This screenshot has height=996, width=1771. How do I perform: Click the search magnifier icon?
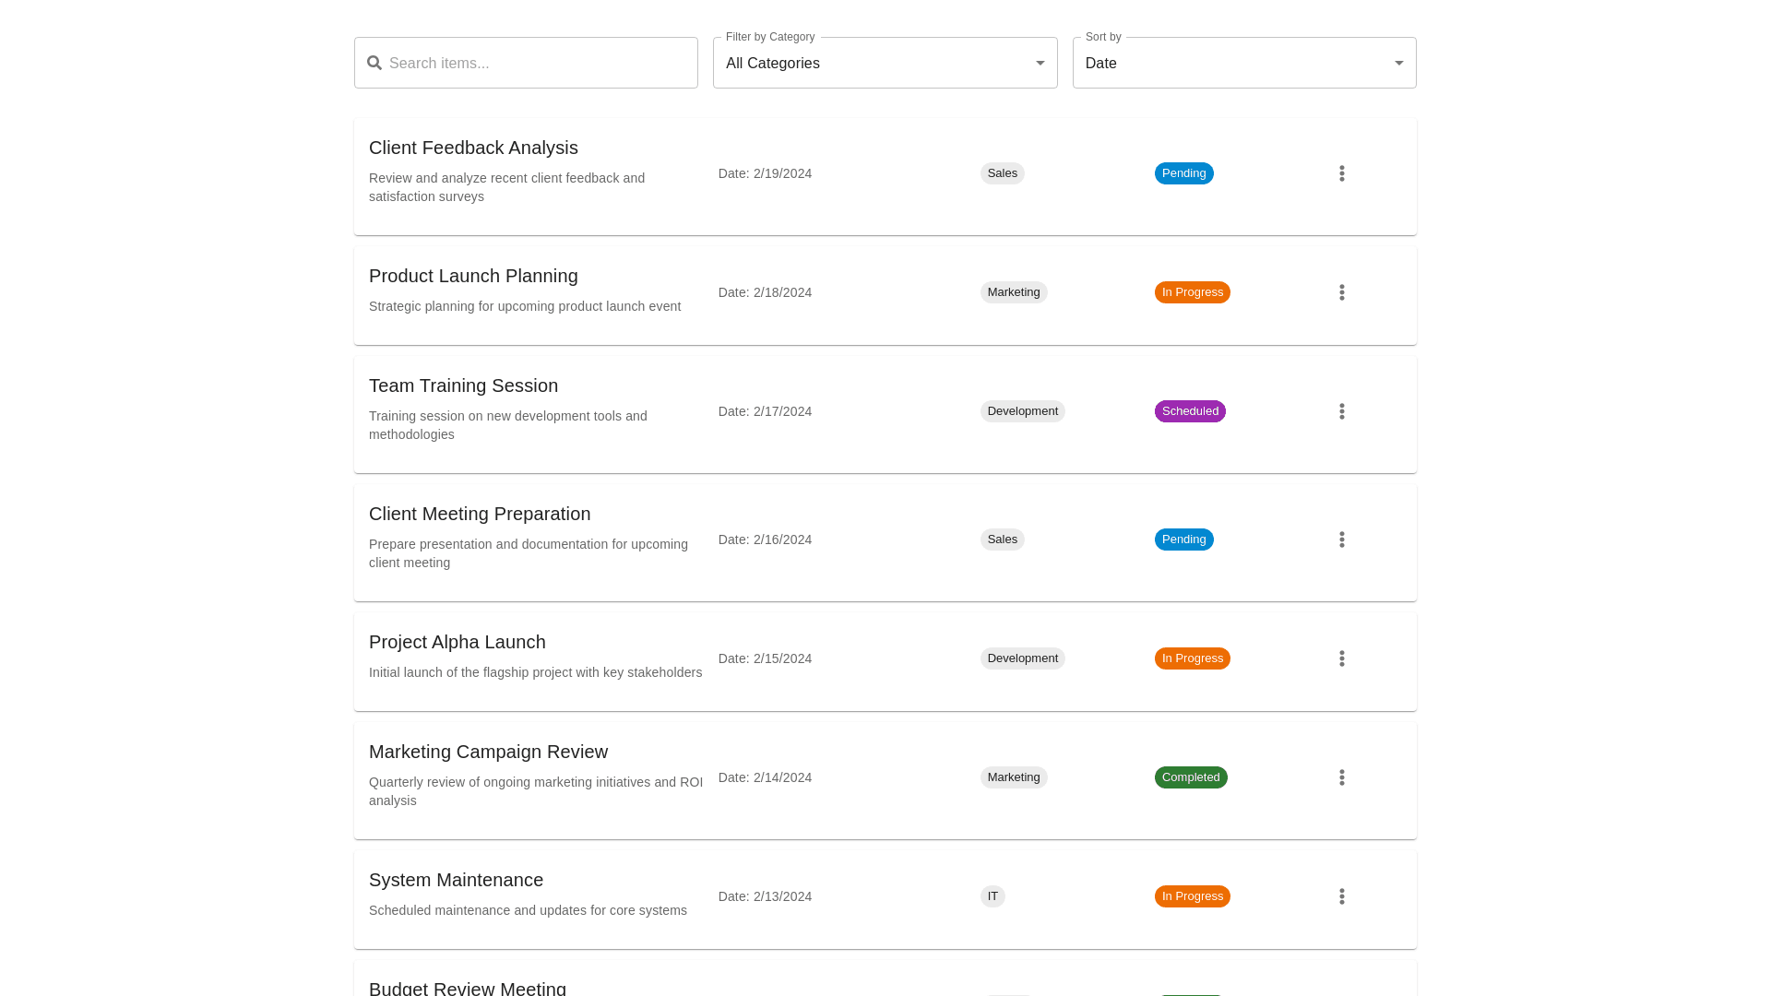[374, 63]
